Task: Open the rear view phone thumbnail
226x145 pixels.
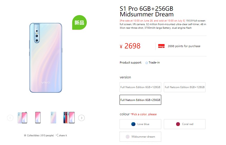Action: click(x=53, y=118)
